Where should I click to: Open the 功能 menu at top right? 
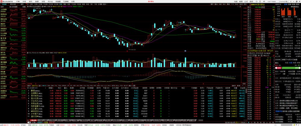click(236, 1)
